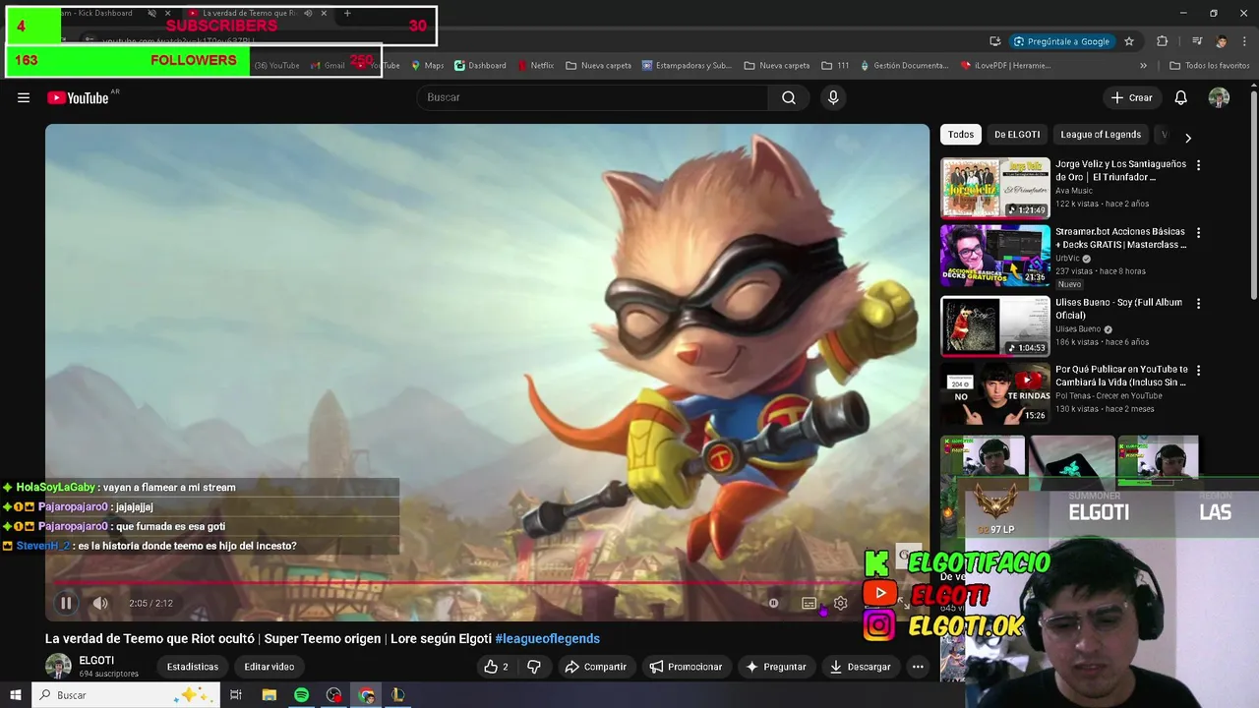Open options menu for Jorge Veliz video
Screen dimensions: 1259x708
click(x=1198, y=165)
